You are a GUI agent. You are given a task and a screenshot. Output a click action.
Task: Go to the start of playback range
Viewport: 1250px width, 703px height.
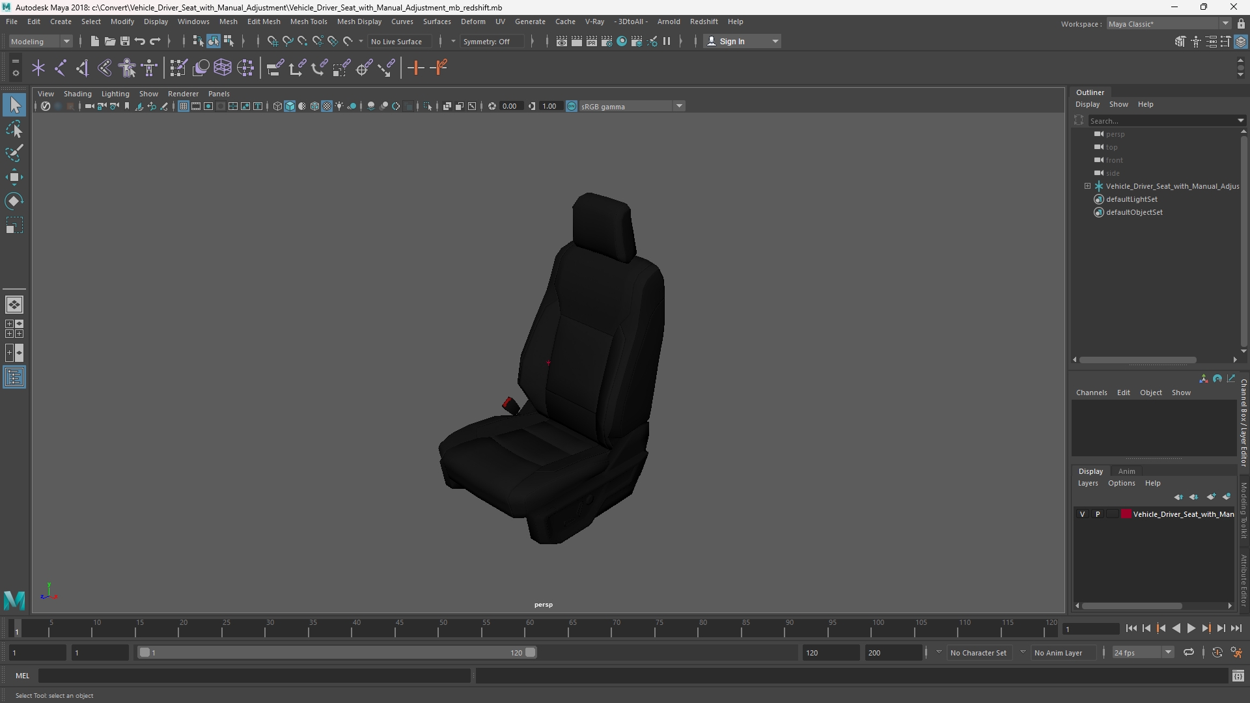coord(1131,628)
